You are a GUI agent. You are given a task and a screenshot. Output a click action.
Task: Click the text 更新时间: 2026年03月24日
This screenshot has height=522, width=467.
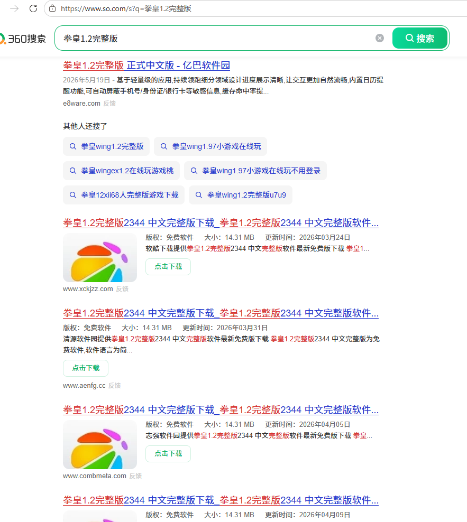(x=308, y=238)
